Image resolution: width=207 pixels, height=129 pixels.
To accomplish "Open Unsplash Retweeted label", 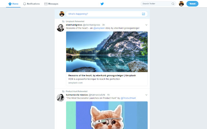I will point(75,21).
